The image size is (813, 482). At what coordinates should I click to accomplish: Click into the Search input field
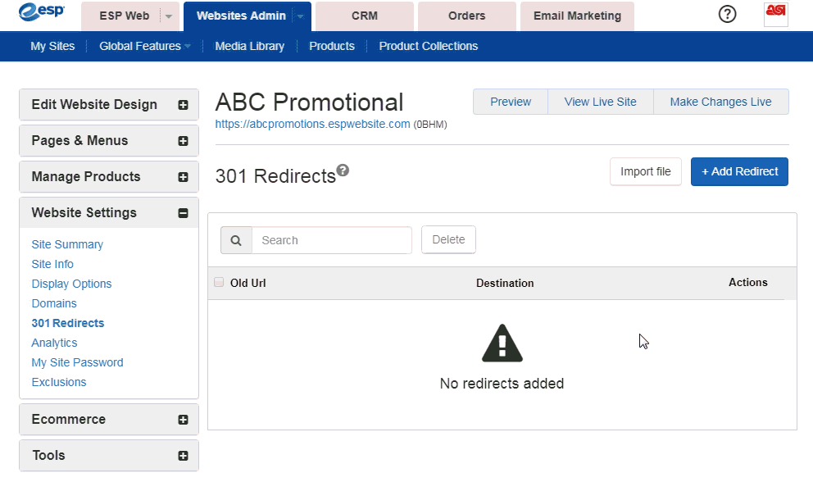click(x=332, y=240)
